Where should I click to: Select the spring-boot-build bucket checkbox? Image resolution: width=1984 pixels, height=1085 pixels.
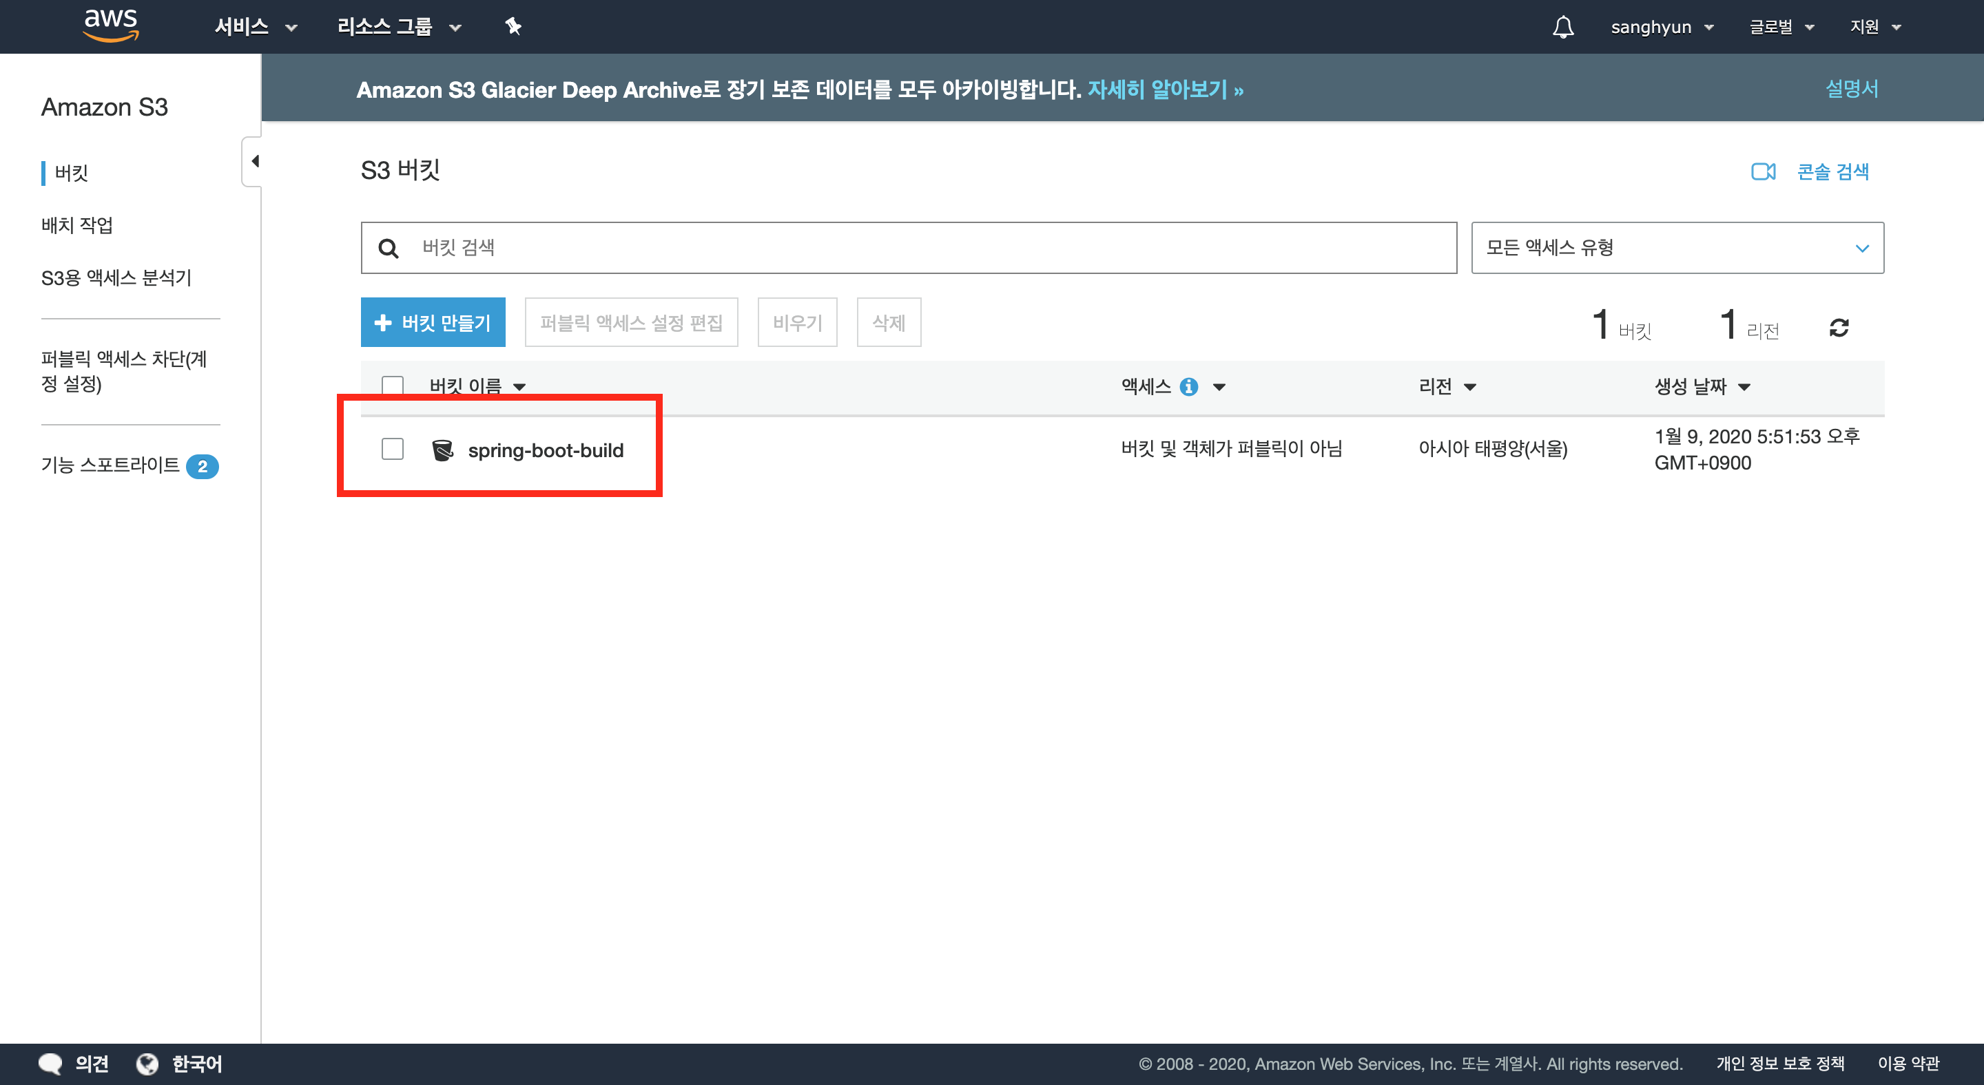click(393, 449)
